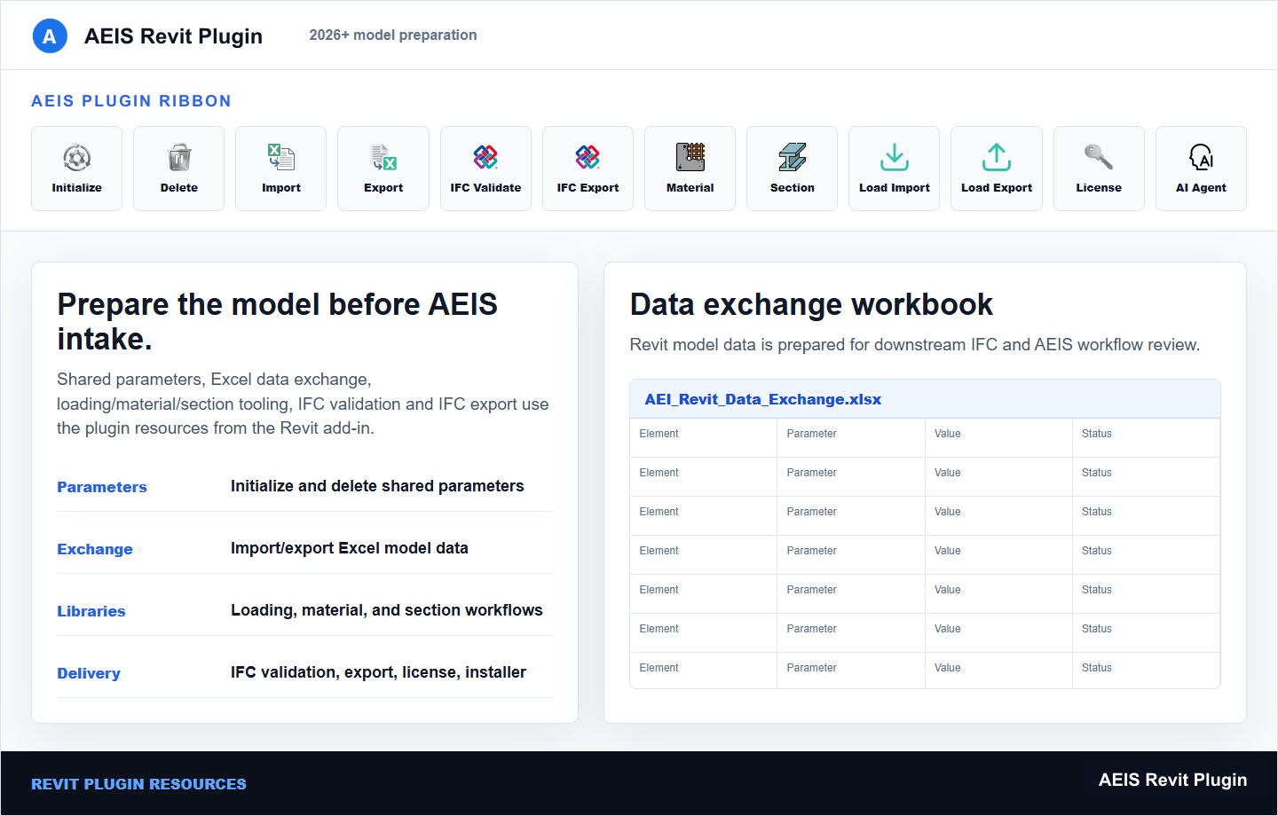The width and height of the screenshot is (1278, 816).
Task: Click 'Loading, material, and section workflows' text
Action: pyautogui.click(x=387, y=610)
